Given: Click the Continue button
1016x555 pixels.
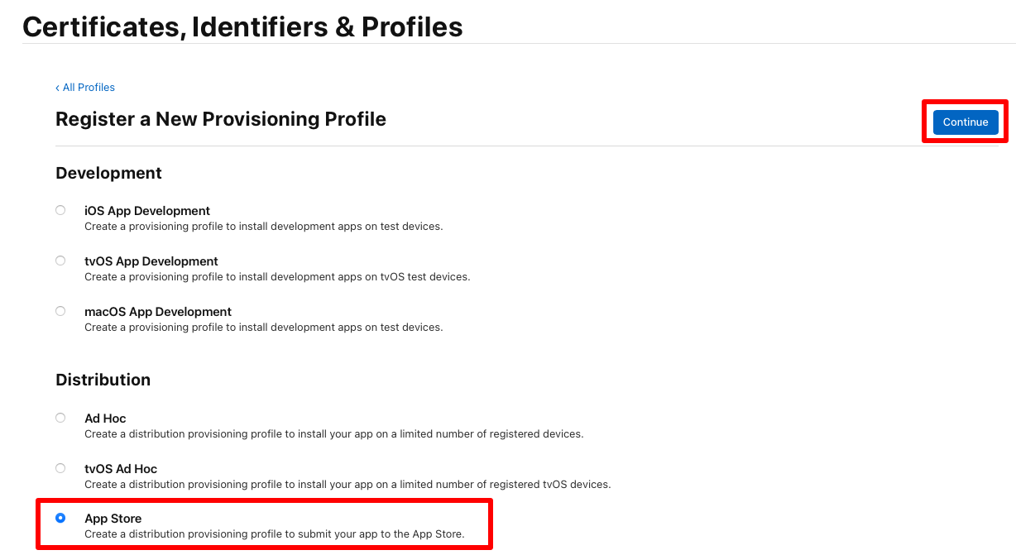Looking at the screenshot, I should (965, 122).
